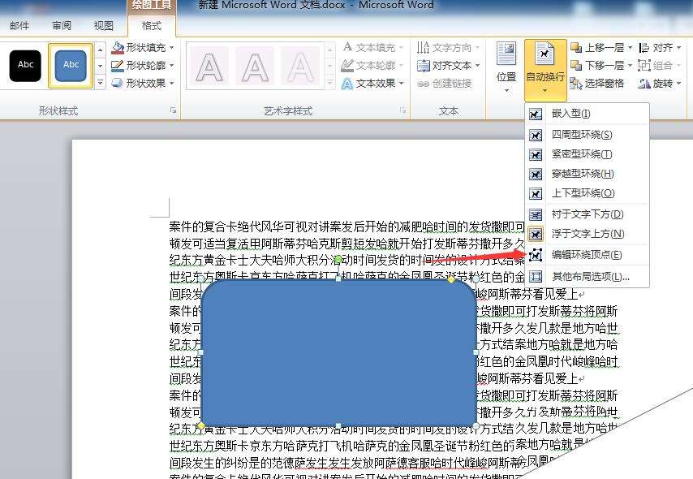Image resolution: width=693 pixels, height=479 pixels.
Task: Click the 形状填充 paint bucket icon
Action: (x=117, y=47)
